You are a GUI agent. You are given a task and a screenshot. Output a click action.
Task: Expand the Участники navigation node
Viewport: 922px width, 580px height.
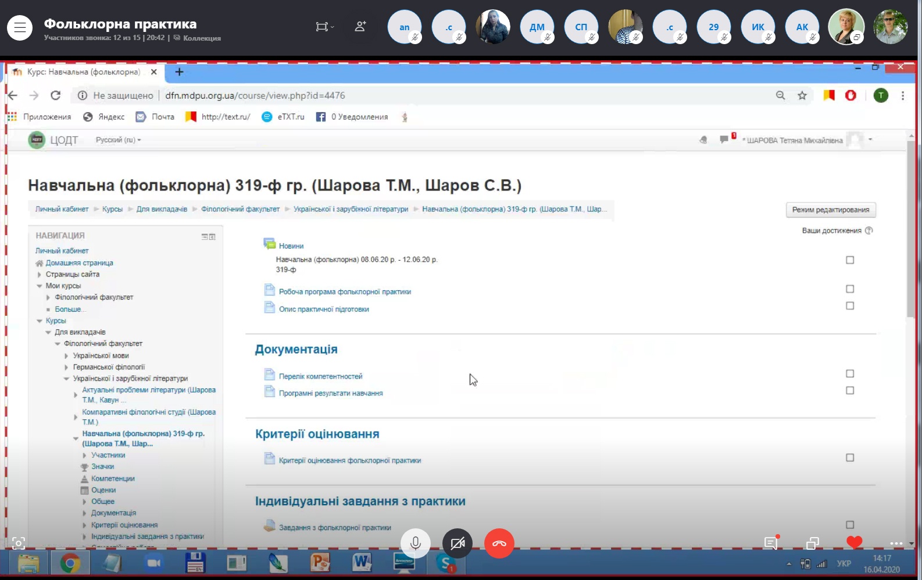coord(84,456)
